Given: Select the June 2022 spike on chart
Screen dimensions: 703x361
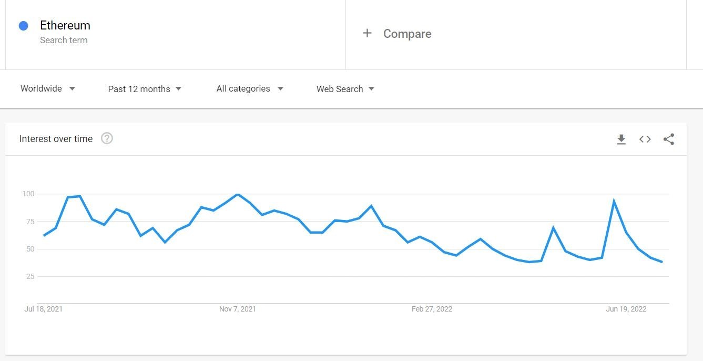Looking at the screenshot, I should [614, 200].
